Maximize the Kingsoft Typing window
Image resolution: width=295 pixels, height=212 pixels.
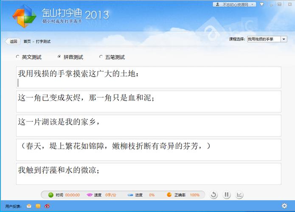click(x=280, y=4)
